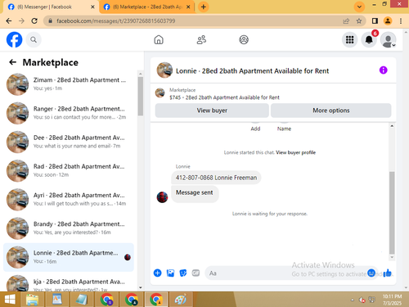Click Lonnie's chat header avatar
This screenshot has height=307, width=409.
pyautogui.click(x=164, y=70)
